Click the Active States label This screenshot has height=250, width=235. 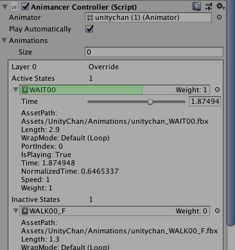(33, 78)
